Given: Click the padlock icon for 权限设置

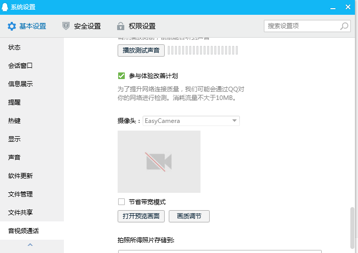Looking at the screenshot, I should click(x=121, y=26).
